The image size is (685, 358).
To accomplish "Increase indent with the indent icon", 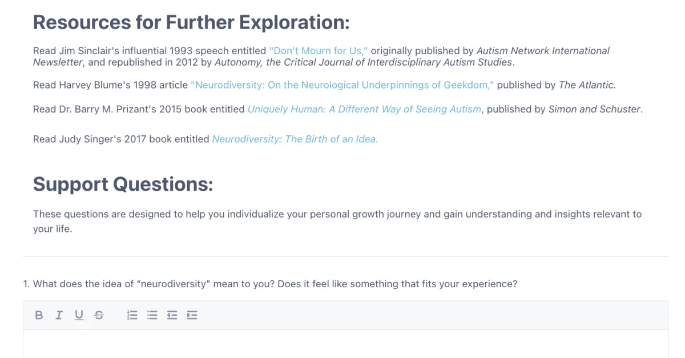I will [x=192, y=315].
